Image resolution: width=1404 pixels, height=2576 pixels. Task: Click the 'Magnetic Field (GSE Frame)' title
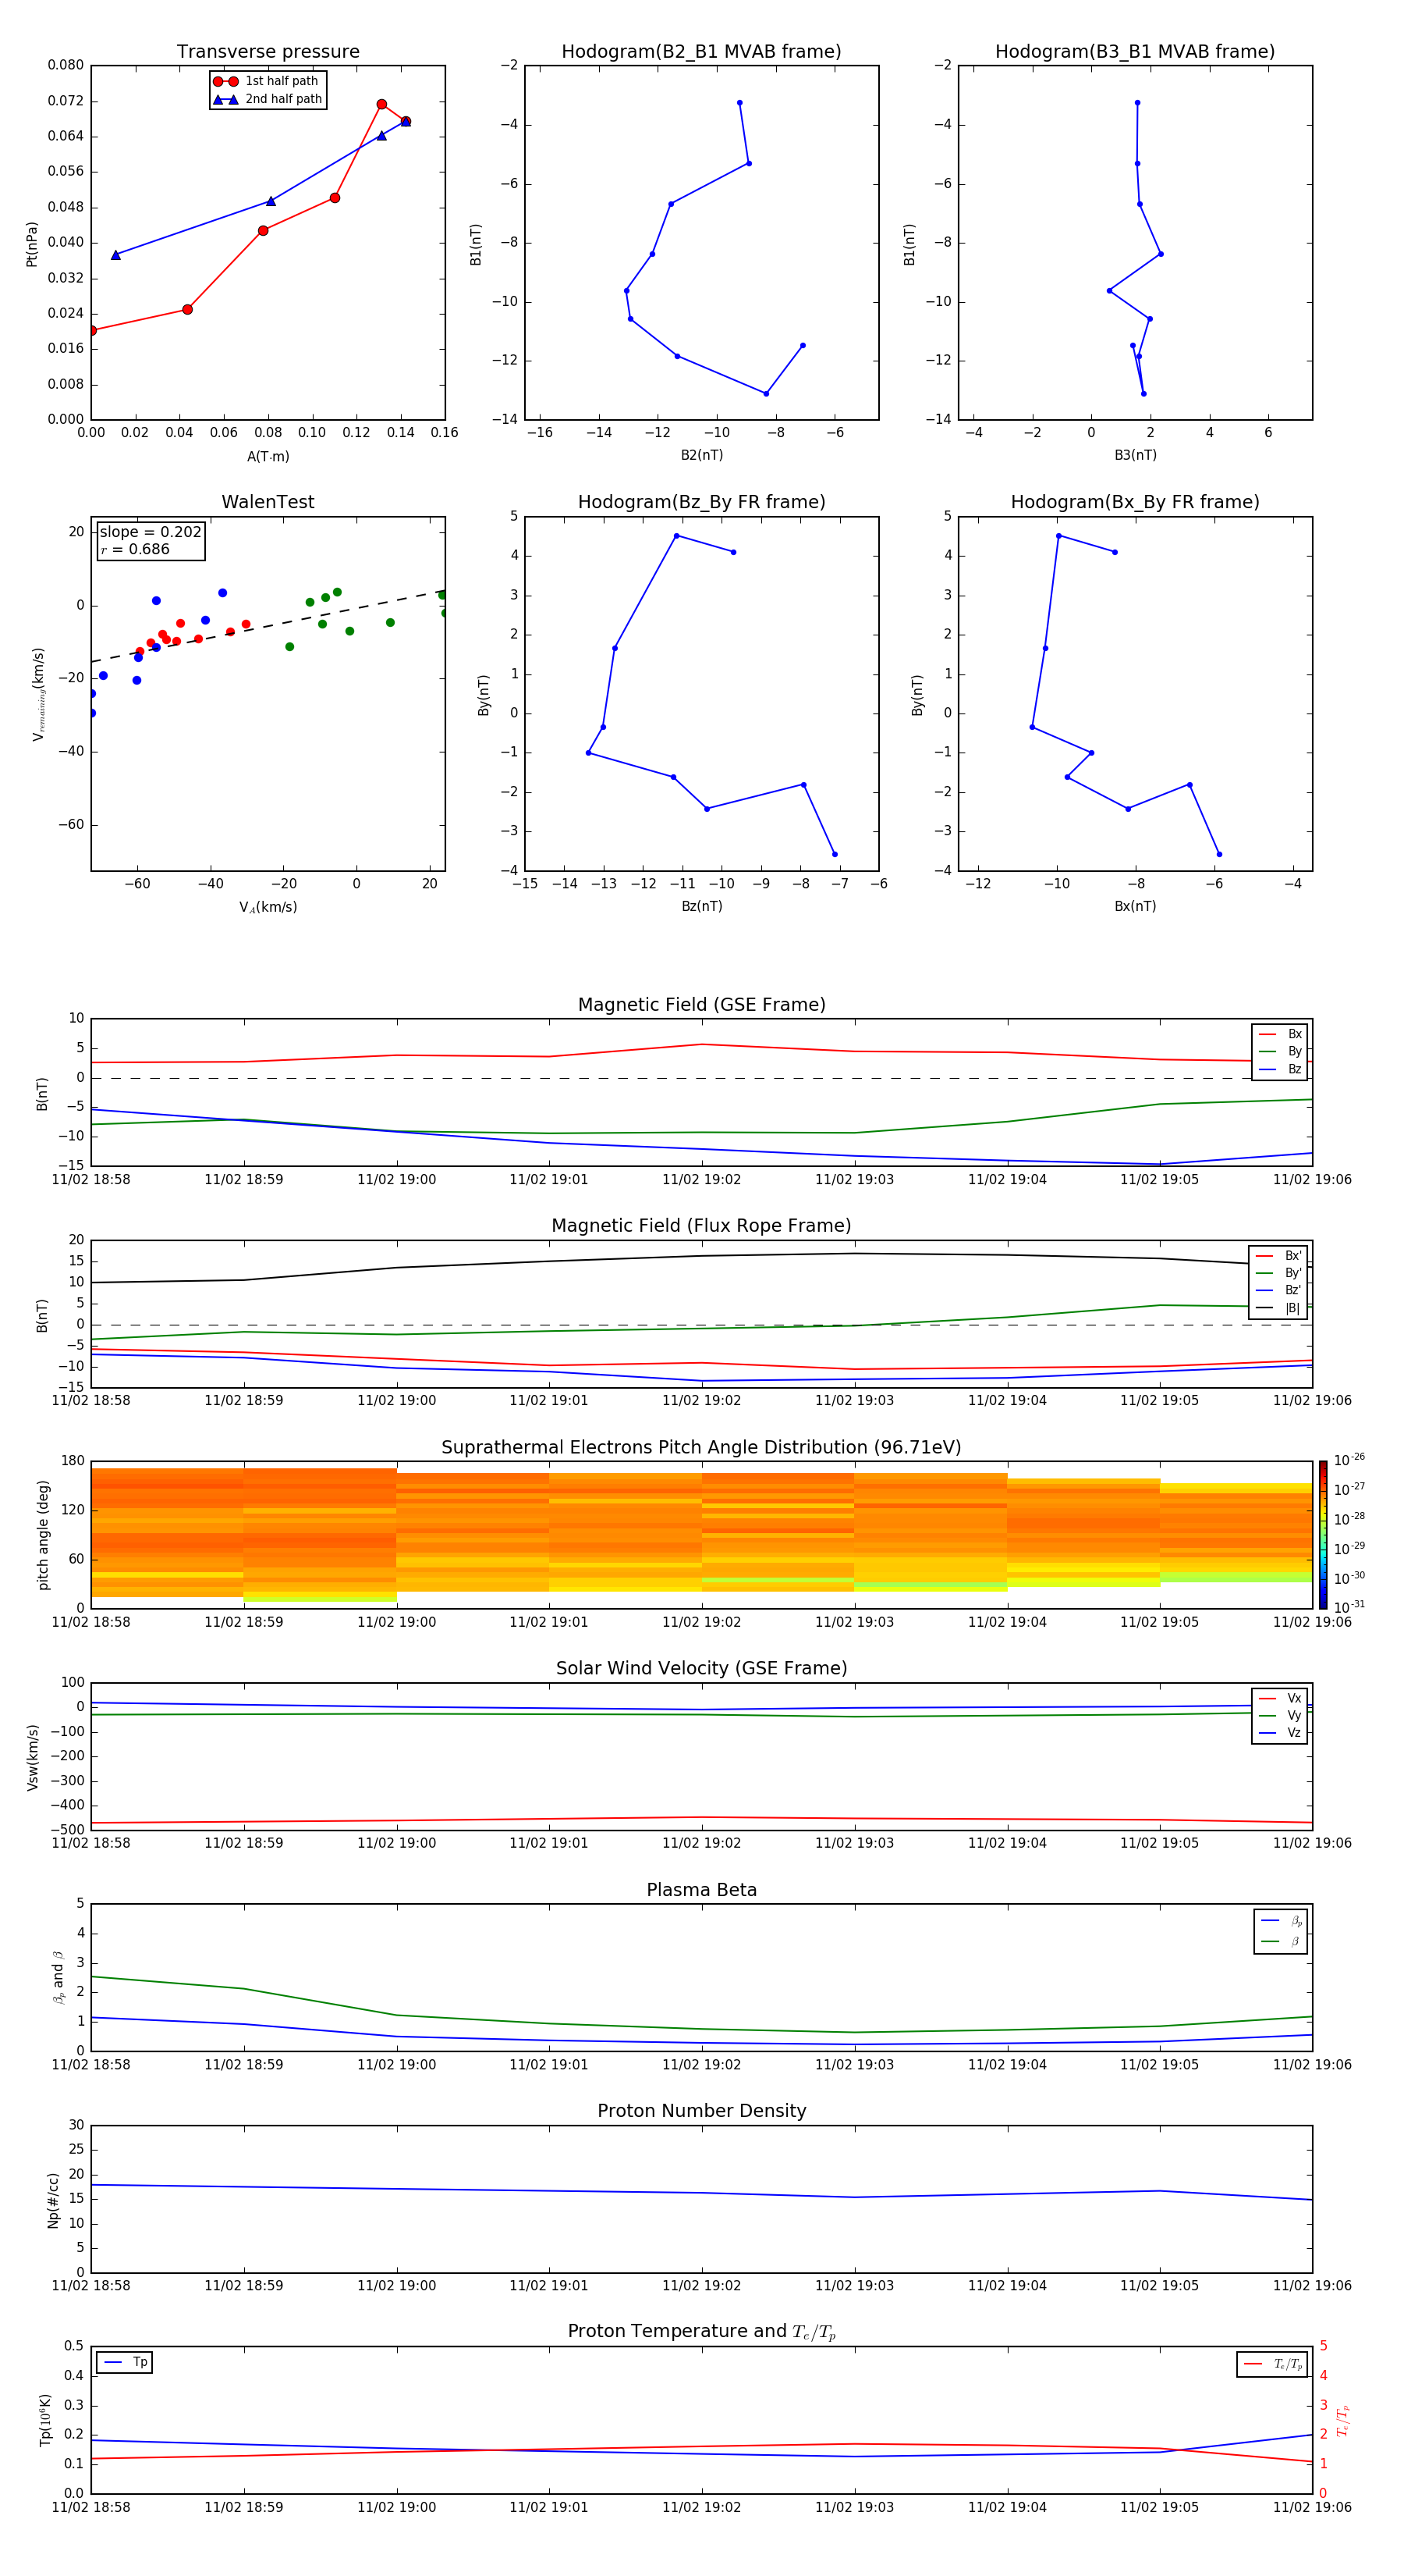coord(701,1005)
